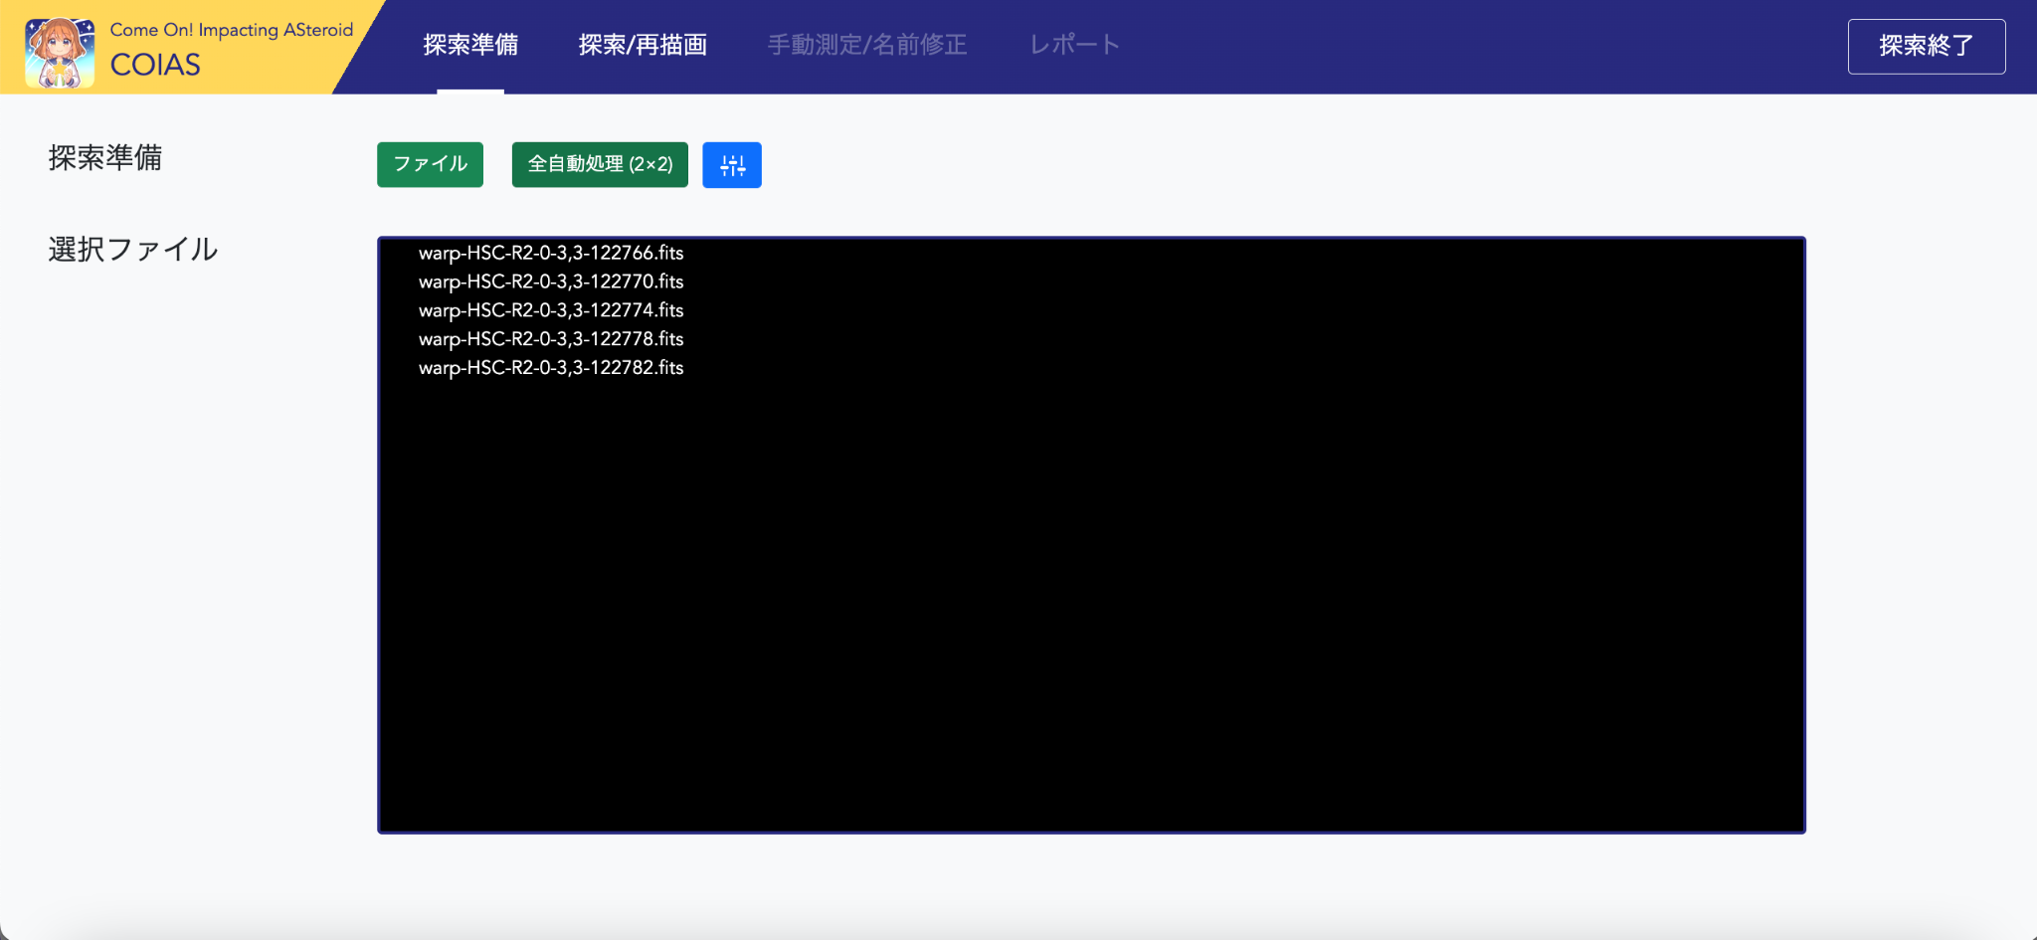Open the process settings sliders icon
This screenshot has width=2037, height=940.
pyautogui.click(x=732, y=165)
